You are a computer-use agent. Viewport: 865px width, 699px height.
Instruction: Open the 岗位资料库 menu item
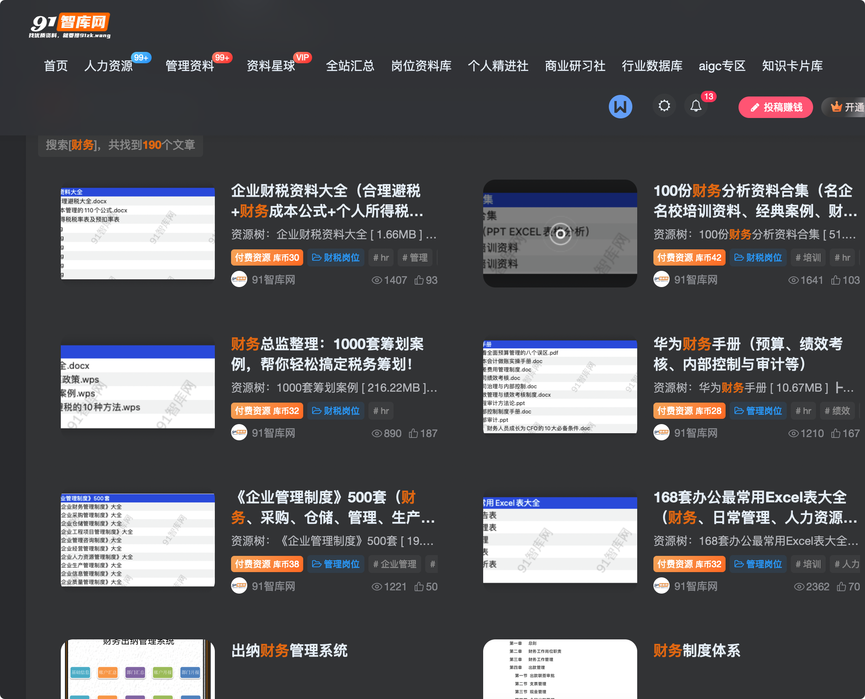click(x=421, y=66)
